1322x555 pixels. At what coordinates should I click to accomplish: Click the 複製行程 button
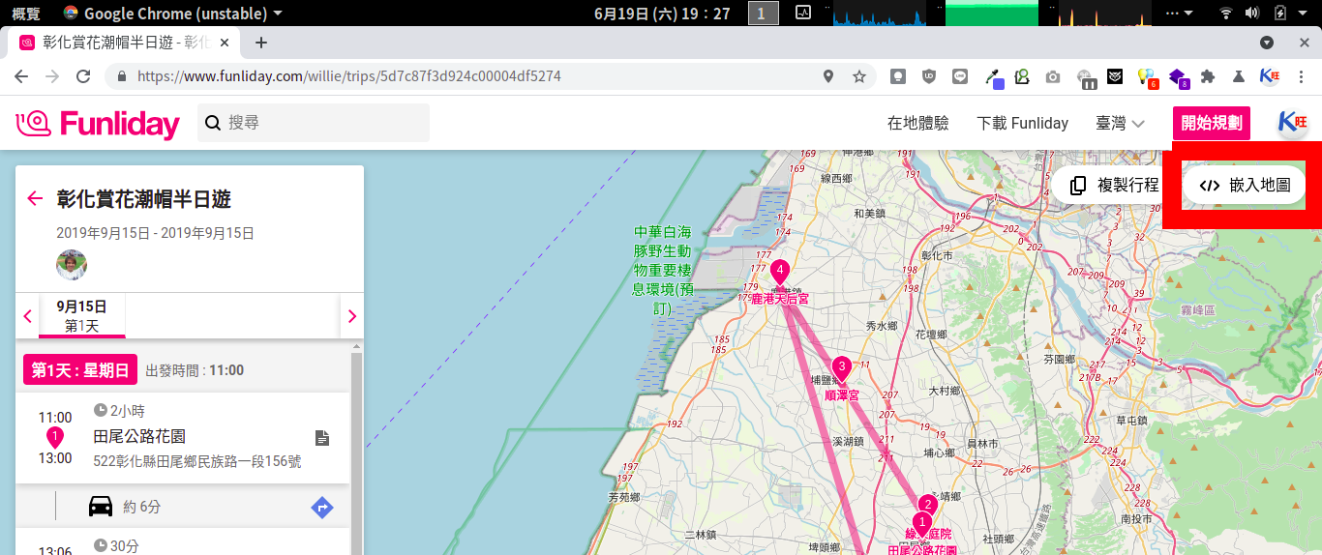(x=1114, y=185)
